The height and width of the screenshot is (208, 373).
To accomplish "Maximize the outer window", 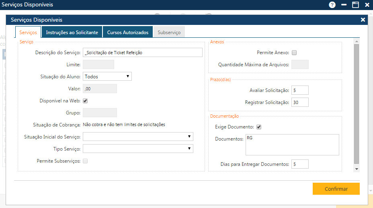I will 355,5.
